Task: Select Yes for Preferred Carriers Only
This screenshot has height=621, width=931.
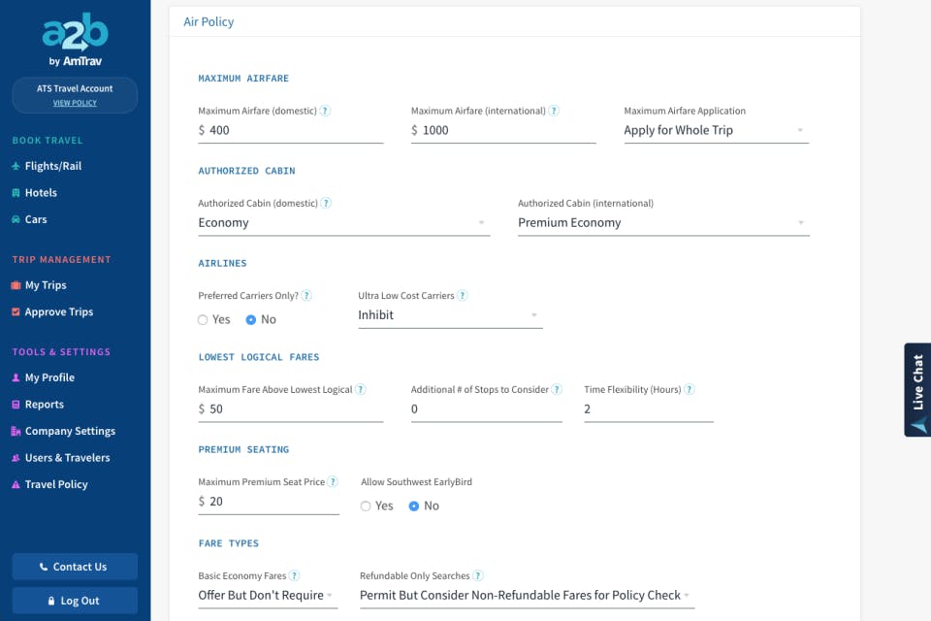Action: click(x=204, y=320)
